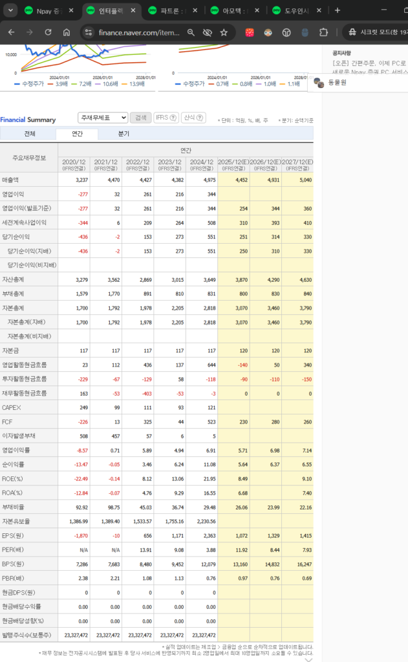Click the address bar URL field
Image resolution: width=408 pixels, height=662 pixels.
pyautogui.click(x=139, y=32)
